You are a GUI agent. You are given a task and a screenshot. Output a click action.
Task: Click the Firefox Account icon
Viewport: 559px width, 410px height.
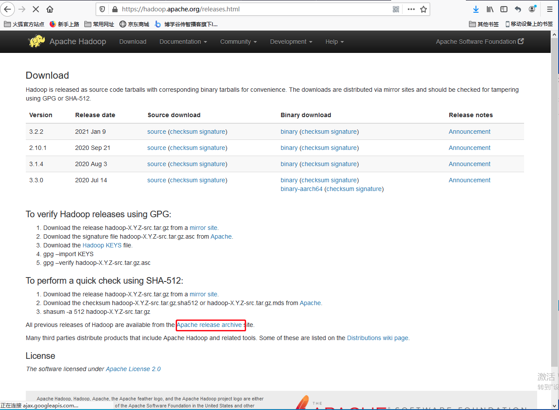531,9
